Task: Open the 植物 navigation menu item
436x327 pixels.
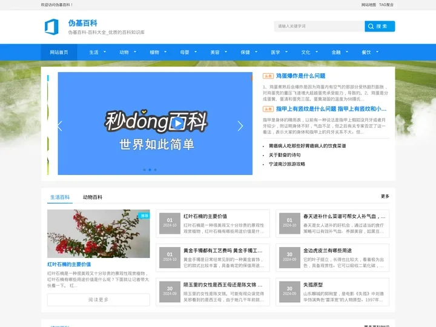Action: pyautogui.click(x=154, y=52)
